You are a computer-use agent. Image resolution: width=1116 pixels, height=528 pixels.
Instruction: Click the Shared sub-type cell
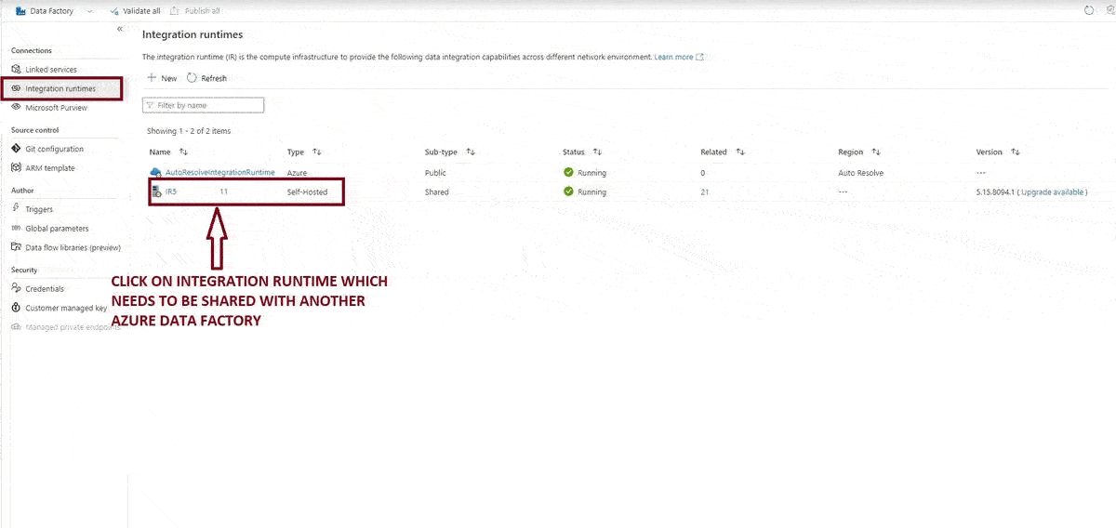[436, 192]
